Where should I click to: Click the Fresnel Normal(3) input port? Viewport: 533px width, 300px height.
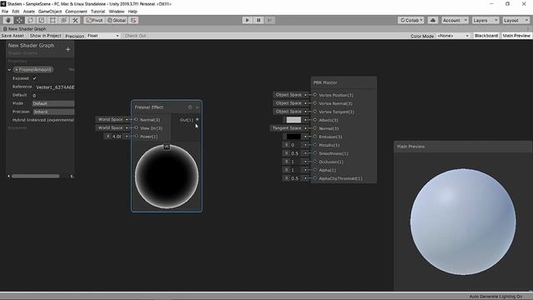click(137, 120)
